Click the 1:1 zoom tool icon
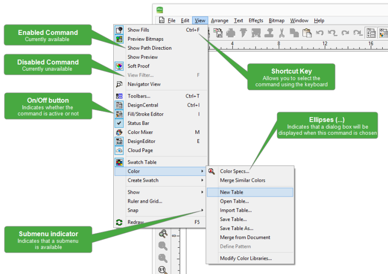The height and width of the screenshot is (274, 388). pos(163,270)
